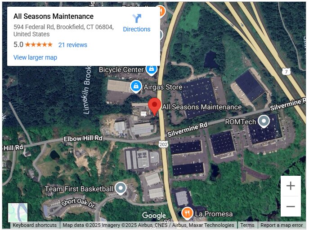Click the Directions text link
Viewport: 309px width, 230px height.
(x=137, y=29)
